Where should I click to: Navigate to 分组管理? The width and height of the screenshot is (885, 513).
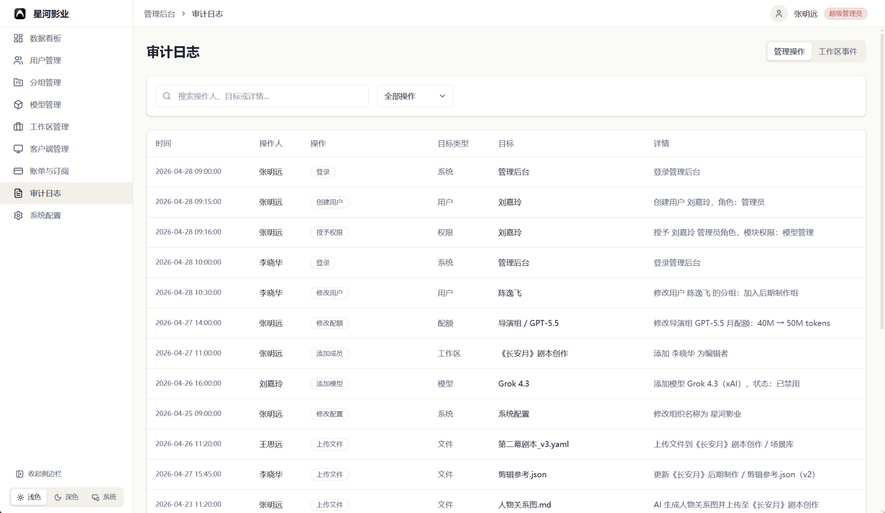click(66, 82)
